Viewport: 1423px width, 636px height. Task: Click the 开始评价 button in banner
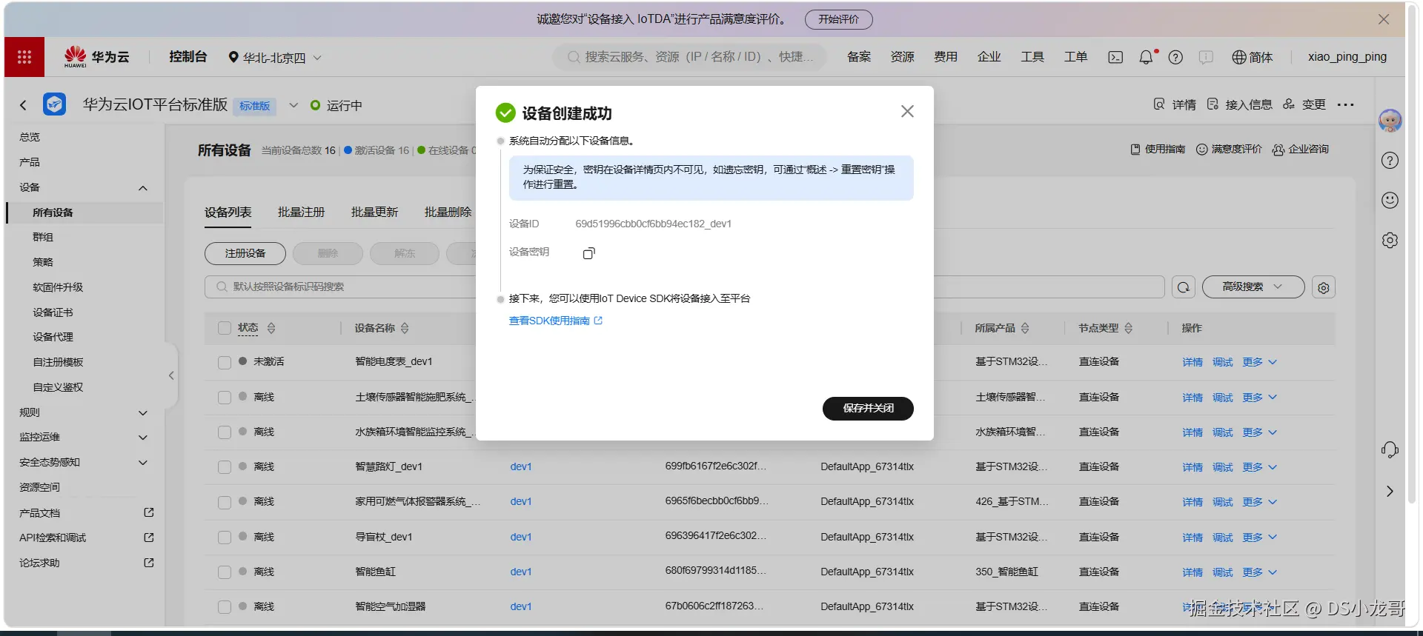click(x=838, y=20)
